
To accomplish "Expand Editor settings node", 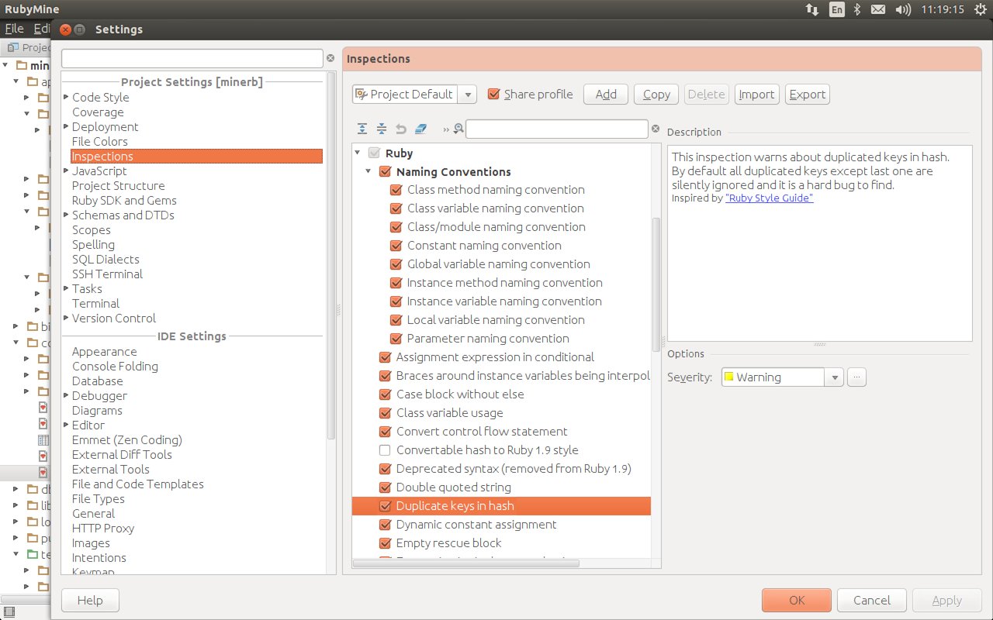I will [66, 425].
